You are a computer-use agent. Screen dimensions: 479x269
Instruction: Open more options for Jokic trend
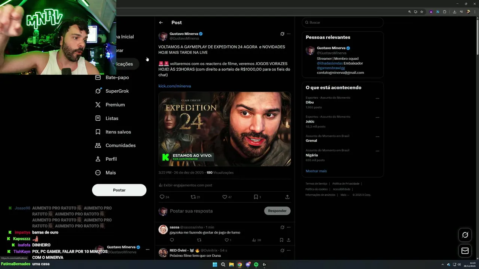click(377, 118)
